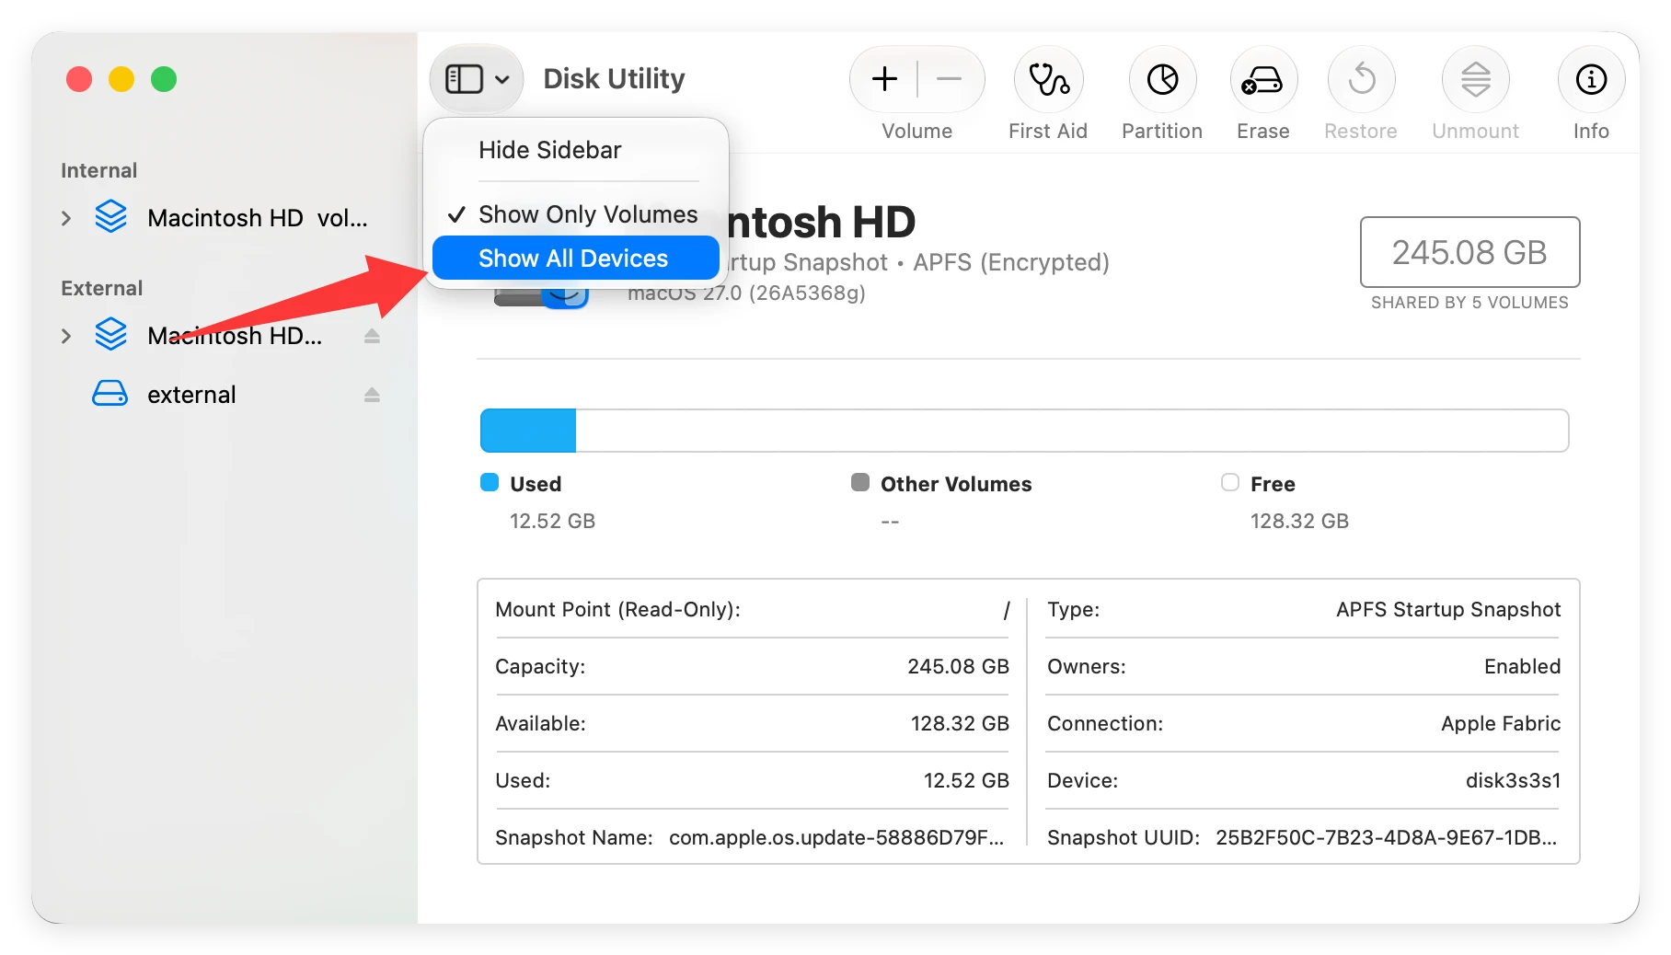Viewport: 1671px width, 955px height.
Task: Click the 245.08 GB capacity box
Action: [x=1469, y=252]
